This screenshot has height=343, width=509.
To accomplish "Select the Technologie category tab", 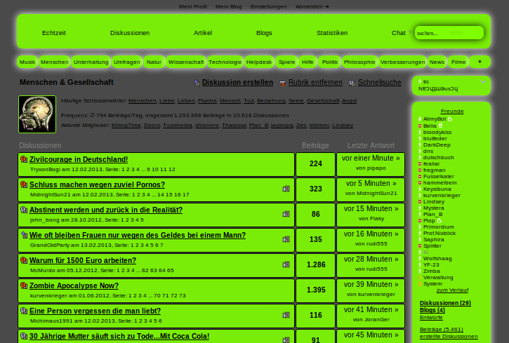I will pyautogui.click(x=225, y=62).
